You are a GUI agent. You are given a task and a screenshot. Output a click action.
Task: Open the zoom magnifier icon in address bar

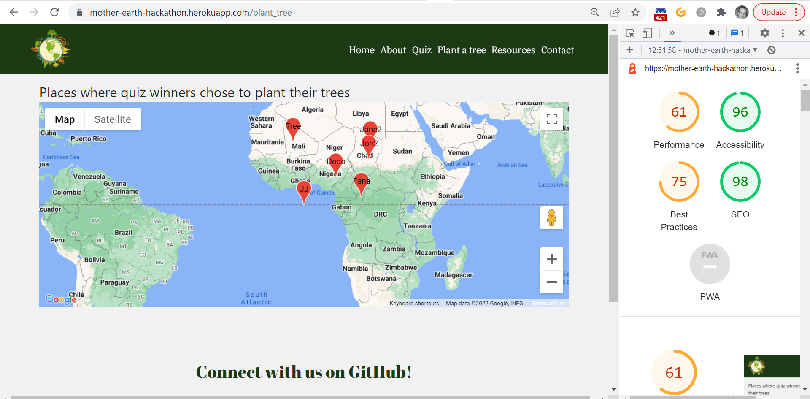point(595,12)
